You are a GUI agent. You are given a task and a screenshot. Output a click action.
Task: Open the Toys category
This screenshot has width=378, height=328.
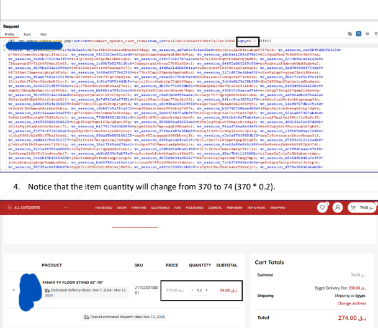point(178,207)
